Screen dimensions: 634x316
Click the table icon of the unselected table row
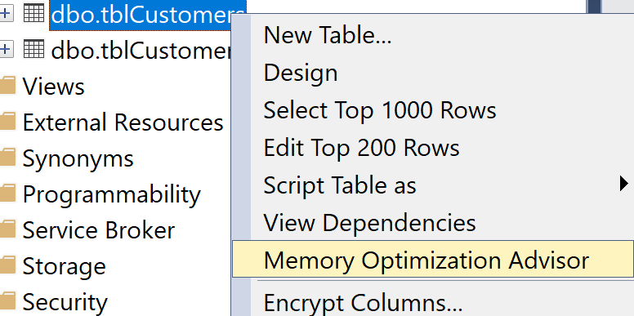pyautogui.click(x=33, y=49)
